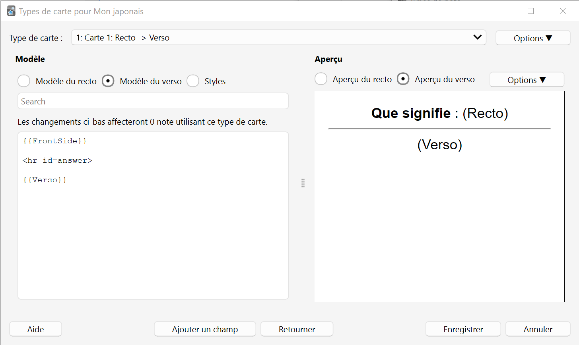Choose the Aperçu du recto radio button
Screen dimensions: 579x345
(x=321, y=79)
